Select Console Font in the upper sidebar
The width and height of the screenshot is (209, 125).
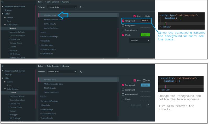point(15,39)
